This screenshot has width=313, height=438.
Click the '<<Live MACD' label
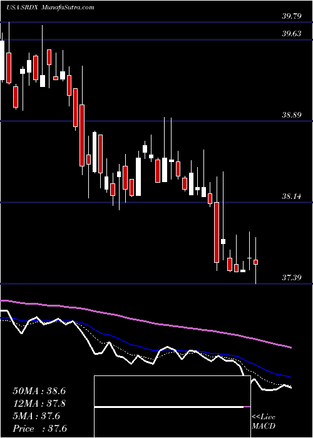point(264,422)
